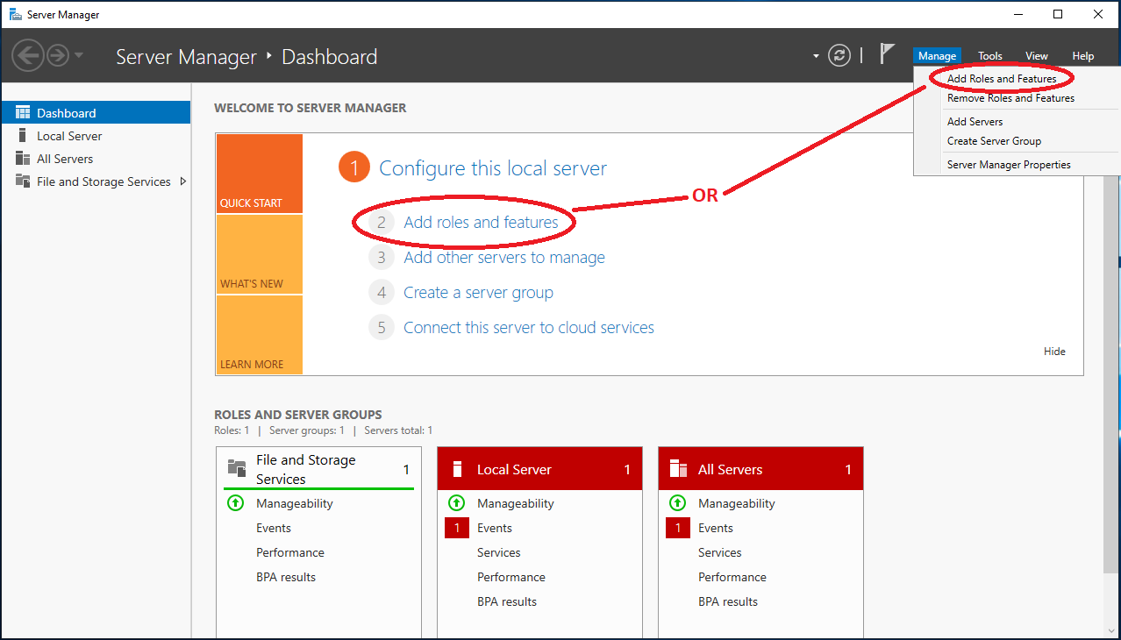This screenshot has height=640, width=1121.
Task: Select All Servers in the sidebar
Action: point(96,159)
